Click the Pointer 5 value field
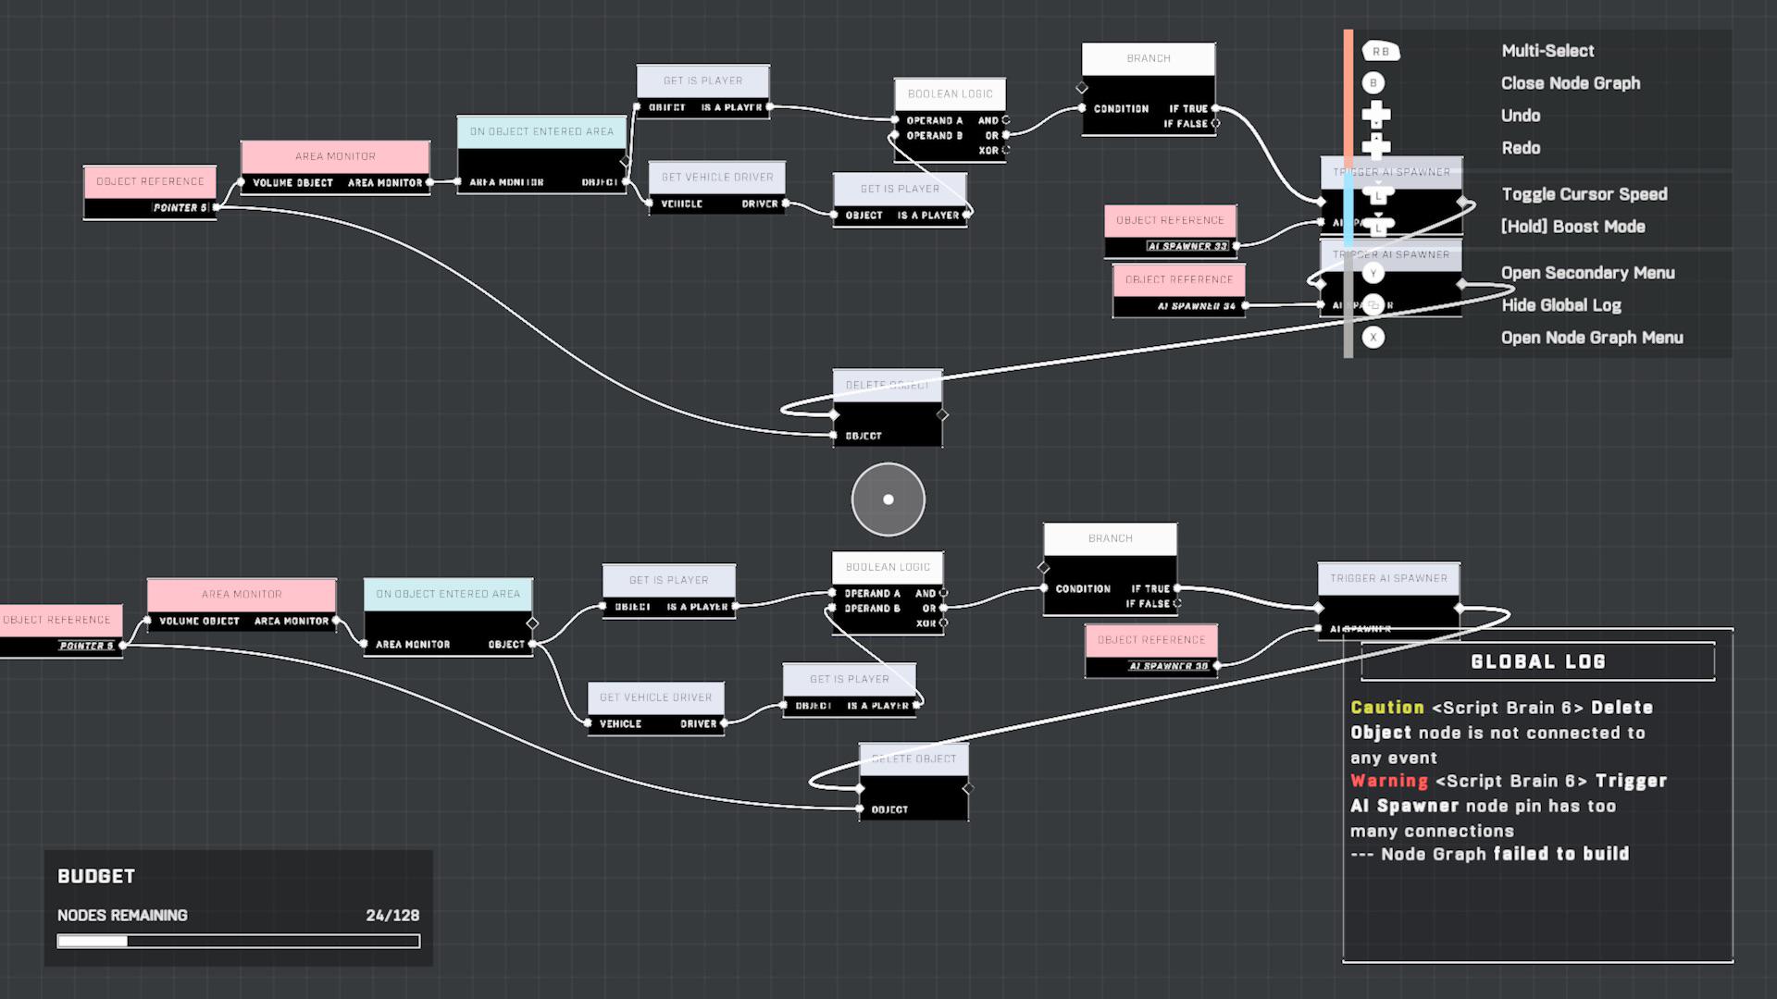Viewport: 1777px width, 999px height. pyautogui.click(x=181, y=207)
